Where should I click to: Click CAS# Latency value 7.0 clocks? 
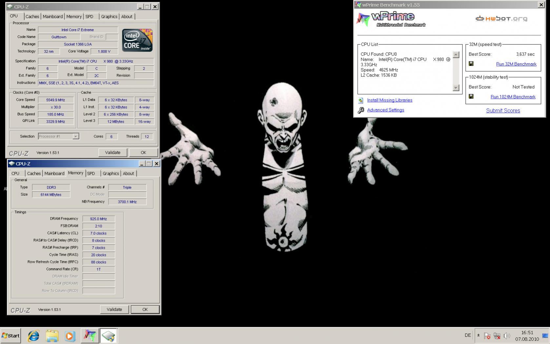point(99,233)
